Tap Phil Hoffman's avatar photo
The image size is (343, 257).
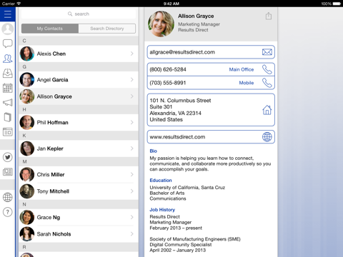pos(27,122)
